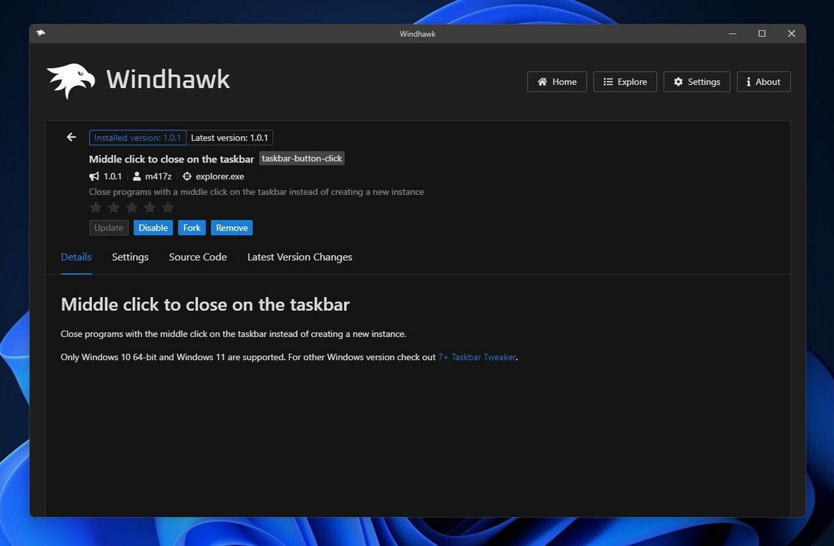Click the 'Only Windows 10 64-bit' paragraph
This screenshot has height=546, width=834.
point(289,357)
